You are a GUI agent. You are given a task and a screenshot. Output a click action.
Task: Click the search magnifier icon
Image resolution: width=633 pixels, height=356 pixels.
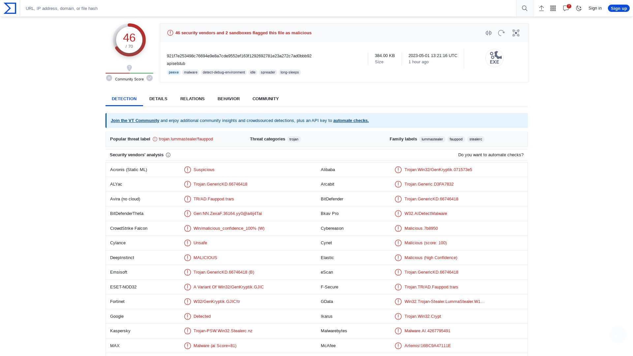tap(525, 8)
